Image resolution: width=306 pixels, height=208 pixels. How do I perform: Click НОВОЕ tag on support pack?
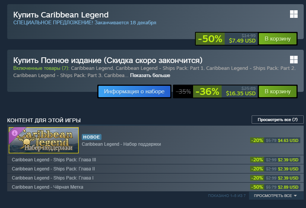pyautogui.click(x=92, y=137)
